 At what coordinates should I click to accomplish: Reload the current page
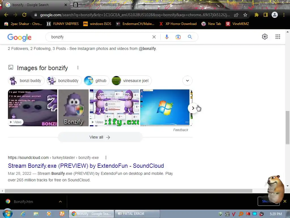[x=24, y=15]
